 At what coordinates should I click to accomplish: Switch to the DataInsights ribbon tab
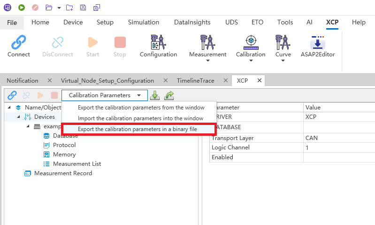tap(192, 22)
